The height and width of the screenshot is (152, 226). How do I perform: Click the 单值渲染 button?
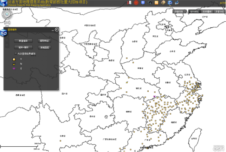pos(23,41)
